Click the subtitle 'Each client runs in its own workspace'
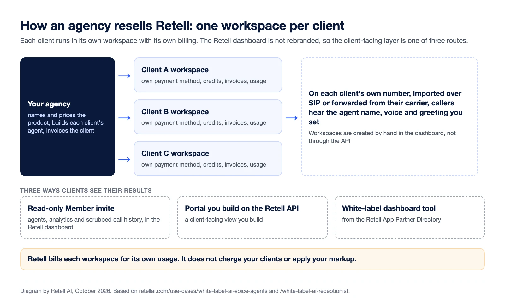The width and height of the screenshot is (505, 303). [x=244, y=41]
